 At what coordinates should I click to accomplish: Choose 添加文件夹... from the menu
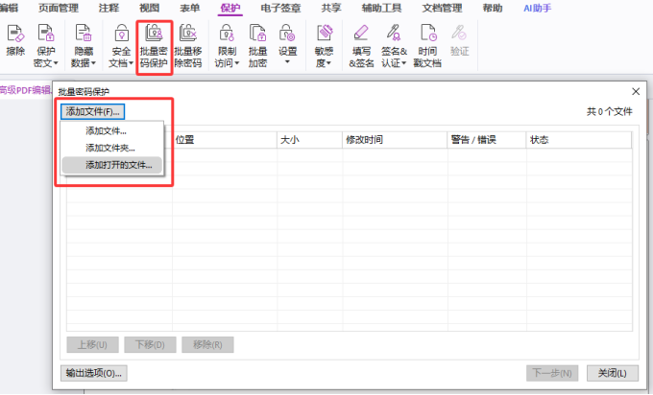pyautogui.click(x=110, y=148)
